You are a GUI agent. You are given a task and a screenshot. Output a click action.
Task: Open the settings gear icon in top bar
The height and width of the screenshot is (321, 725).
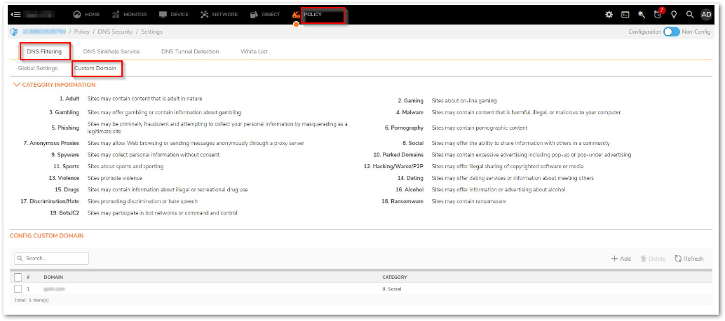(609, 14)
